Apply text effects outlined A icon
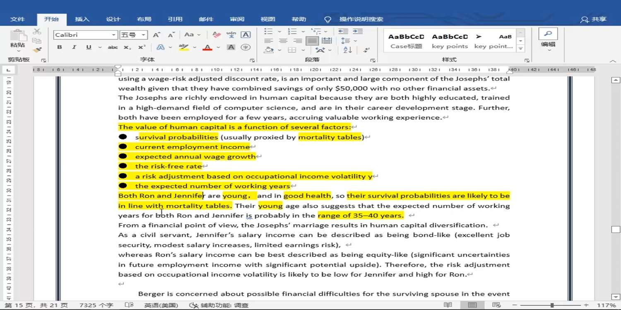Viewport: 621px width, 310px height. (160, 48)
